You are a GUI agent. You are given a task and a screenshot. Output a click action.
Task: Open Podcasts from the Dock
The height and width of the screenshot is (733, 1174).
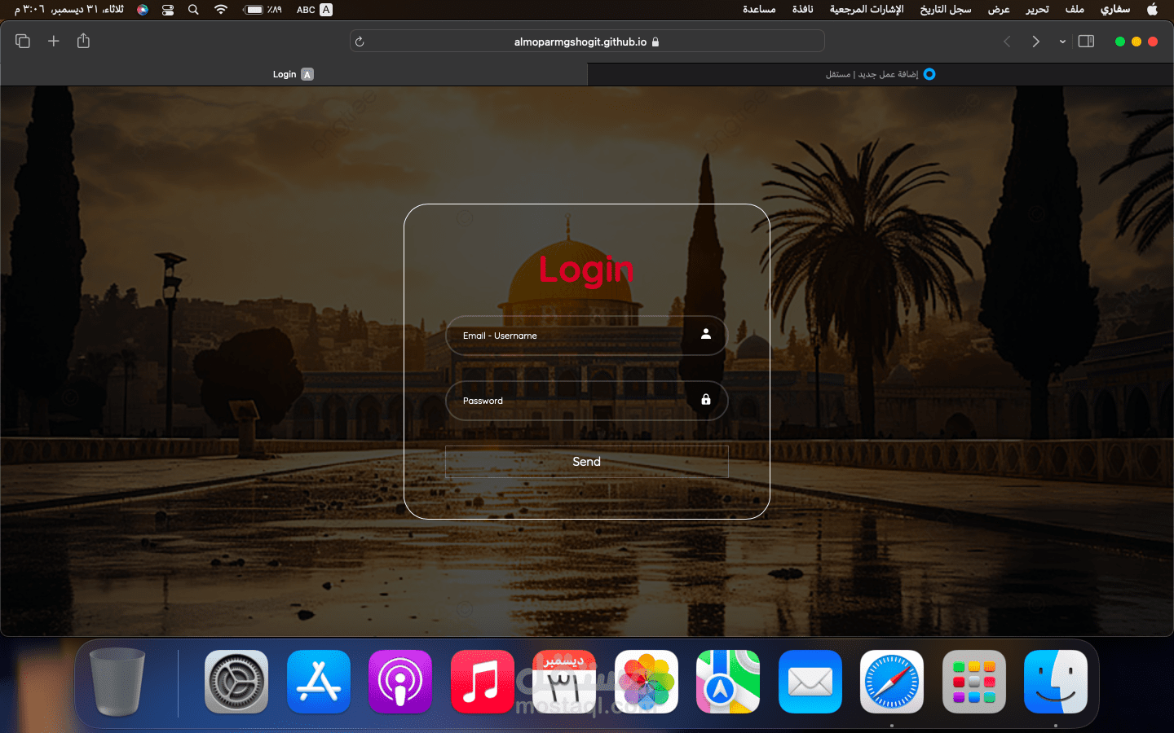pos(400,682)
